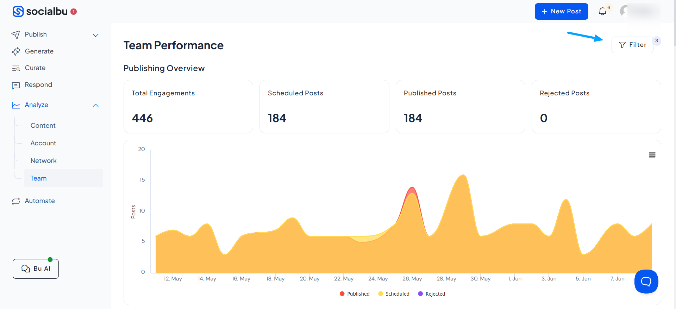This screenshot has height=309, width=676.
Task: Select Network under Analyze
Action: point(43,161)
